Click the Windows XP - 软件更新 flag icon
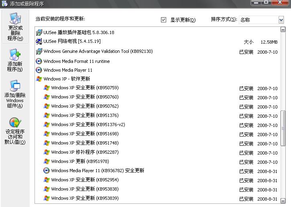This screenshot has height=207, width=291. pos(39,79)
